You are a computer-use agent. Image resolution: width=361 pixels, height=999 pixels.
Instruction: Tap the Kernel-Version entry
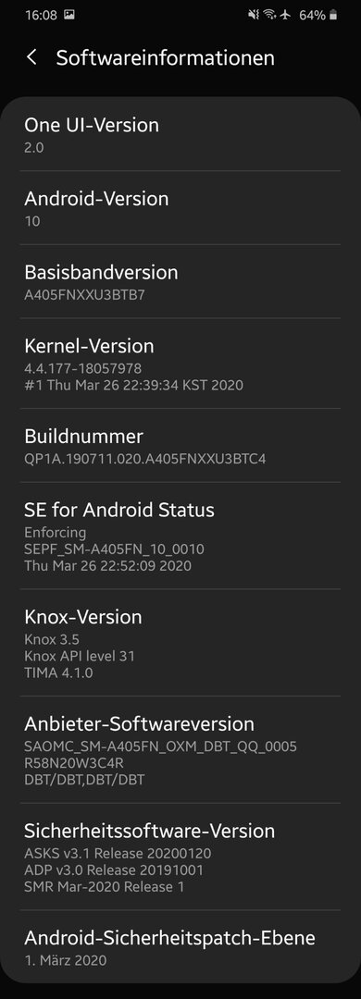click(x=180, y=364)
